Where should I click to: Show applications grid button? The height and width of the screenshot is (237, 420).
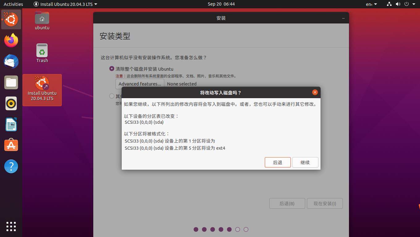pos(11,226)
